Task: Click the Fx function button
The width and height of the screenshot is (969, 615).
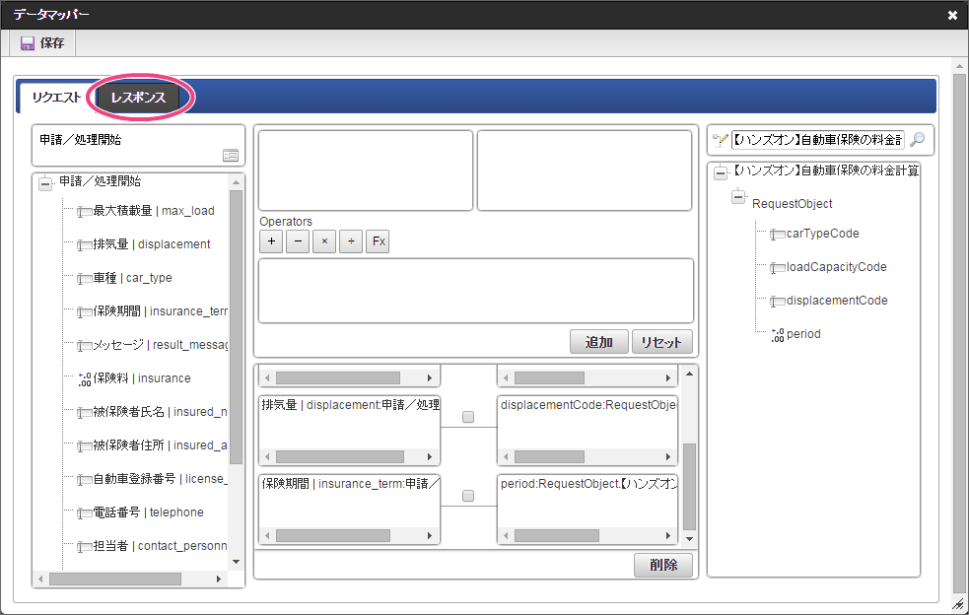Action: 378,241
